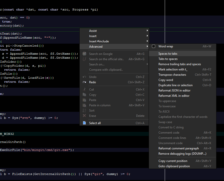224x181 pixels.
Task: Select Remove trailing tabs and spaces
Action: point(180,64)
